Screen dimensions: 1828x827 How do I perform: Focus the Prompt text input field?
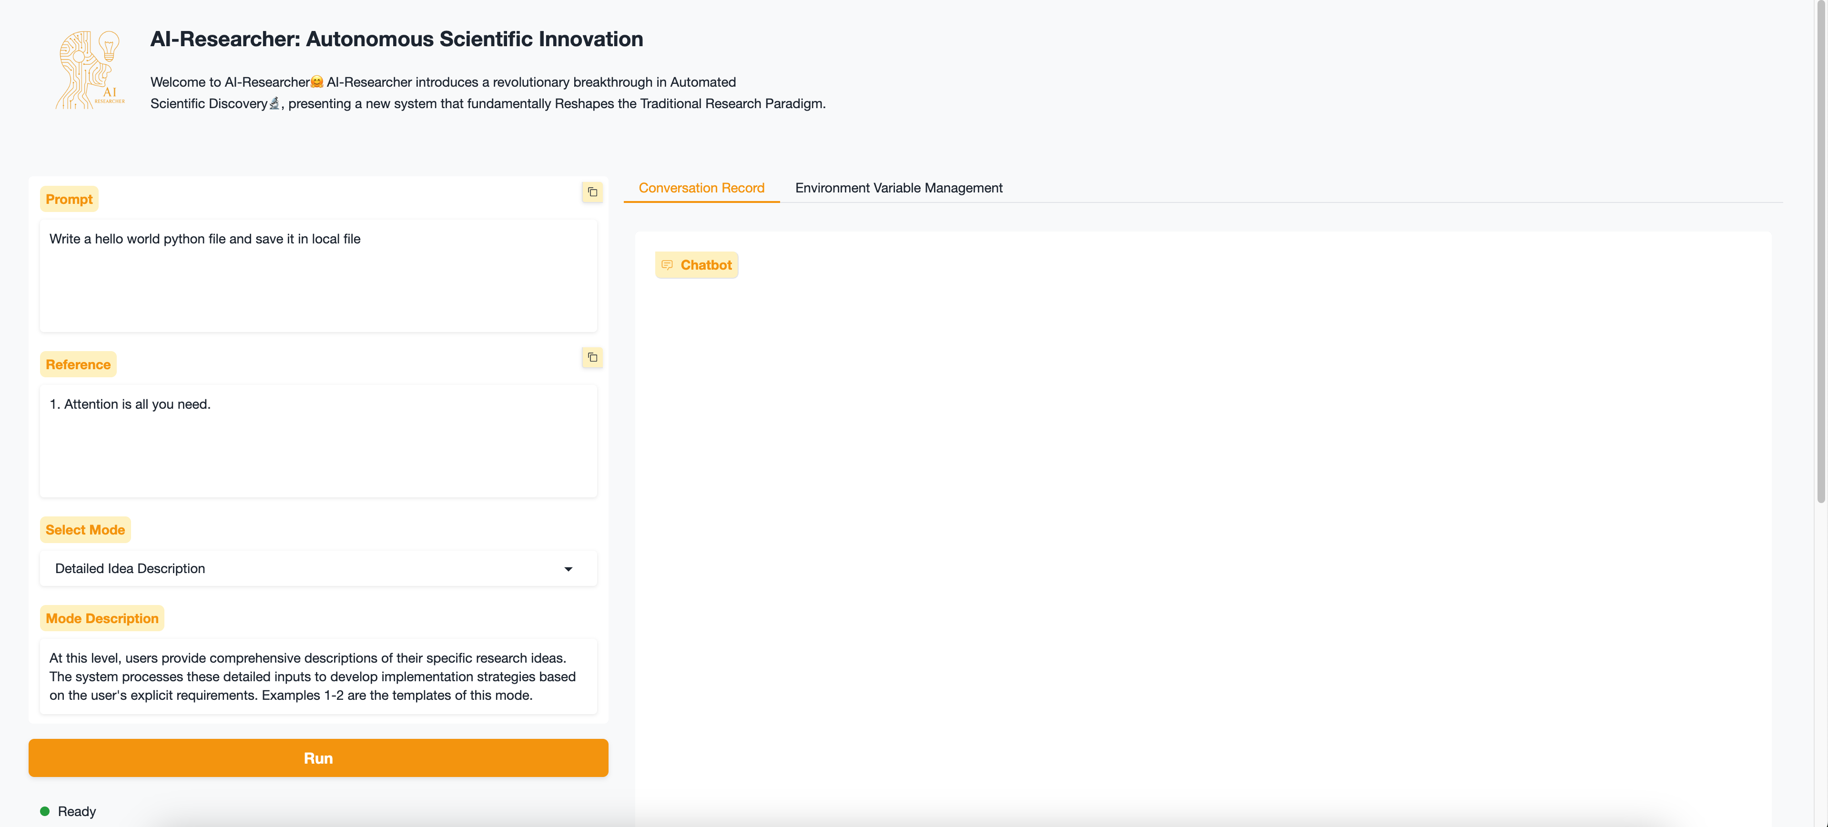point(318,275)
